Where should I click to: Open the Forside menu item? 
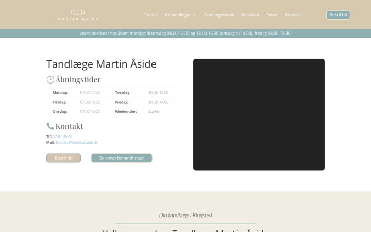tap(150, 15)
